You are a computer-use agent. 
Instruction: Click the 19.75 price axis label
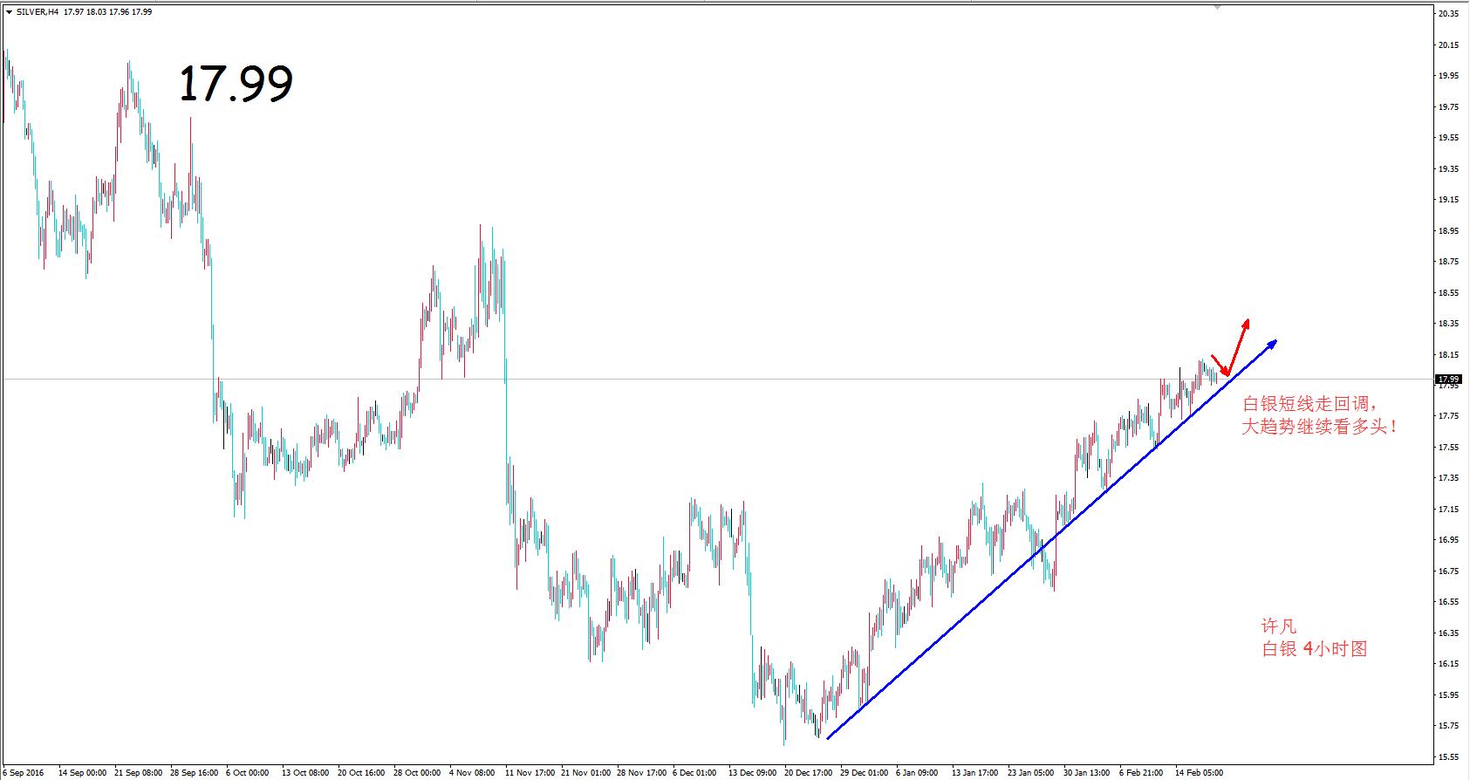click(1449, 107)
